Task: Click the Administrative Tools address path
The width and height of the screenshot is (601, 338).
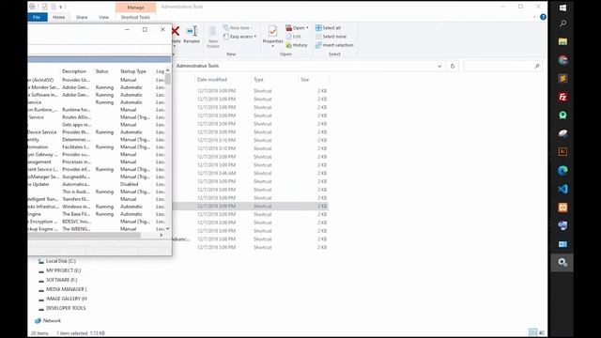Action: tap(197, 66)
